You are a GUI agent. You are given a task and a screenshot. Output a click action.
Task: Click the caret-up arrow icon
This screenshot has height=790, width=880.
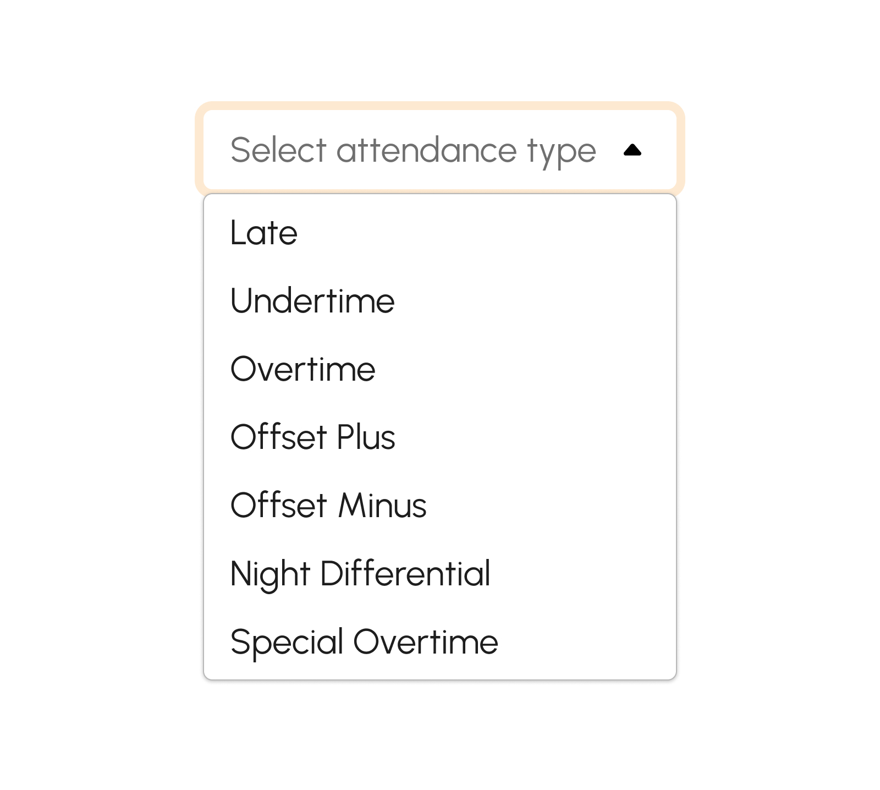point(632,150)
